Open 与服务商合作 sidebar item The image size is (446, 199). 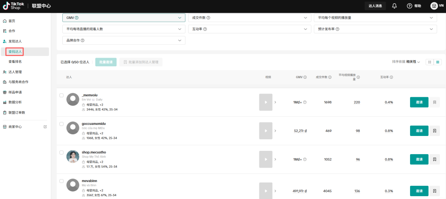coord(18,82)
